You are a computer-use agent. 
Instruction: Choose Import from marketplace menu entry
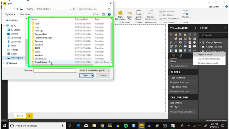[209, 59]
